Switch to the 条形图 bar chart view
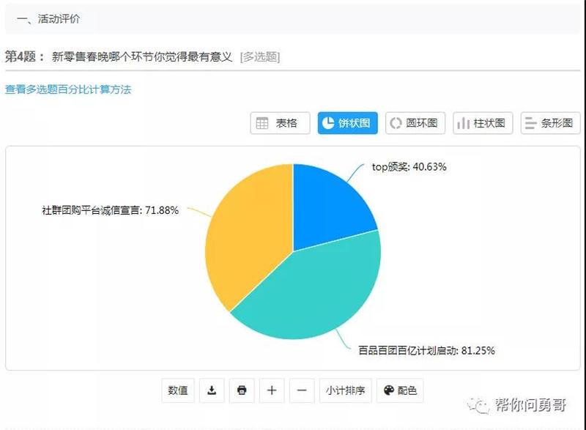Image resolution: width=586 pixels, height=430 pixels. pos(551,123)
